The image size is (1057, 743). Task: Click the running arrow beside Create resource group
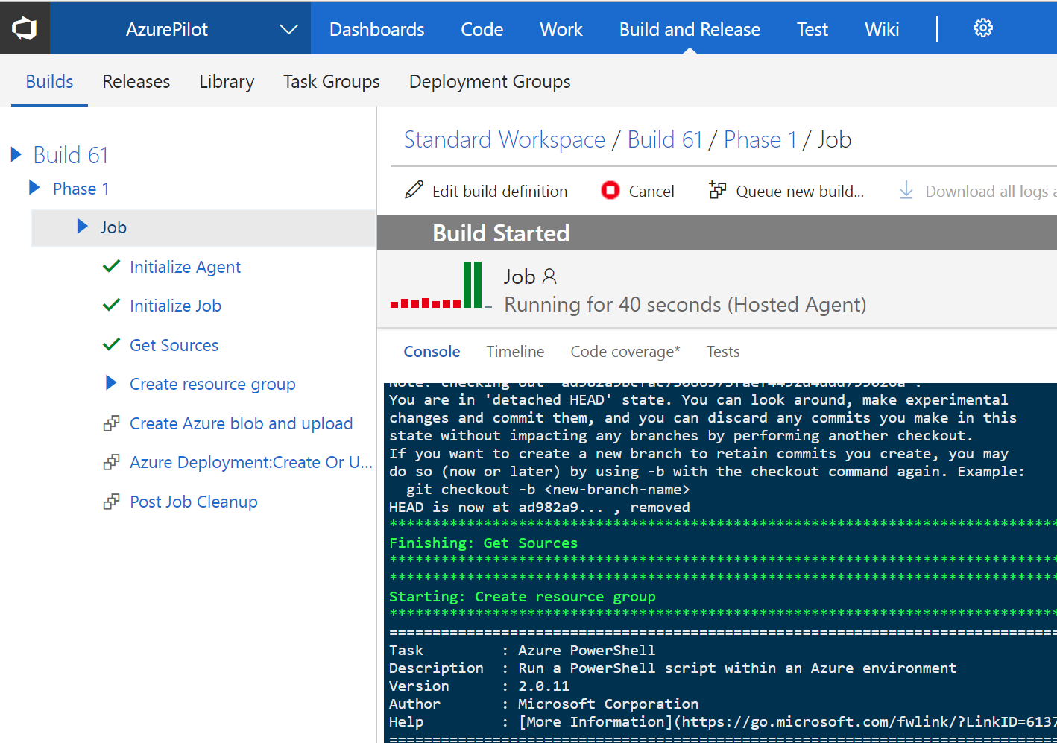tap(111, 383)
